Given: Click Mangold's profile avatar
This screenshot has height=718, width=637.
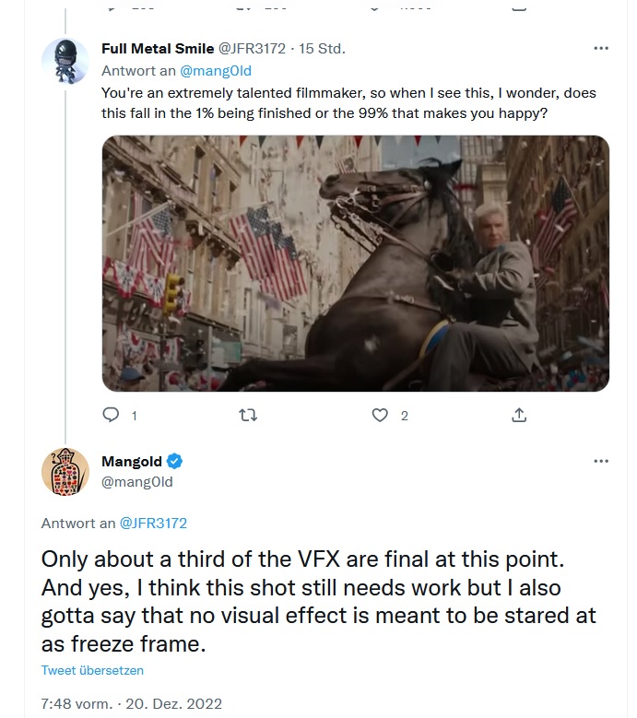Looking at the screenshot, I should [x=65, y=471].
